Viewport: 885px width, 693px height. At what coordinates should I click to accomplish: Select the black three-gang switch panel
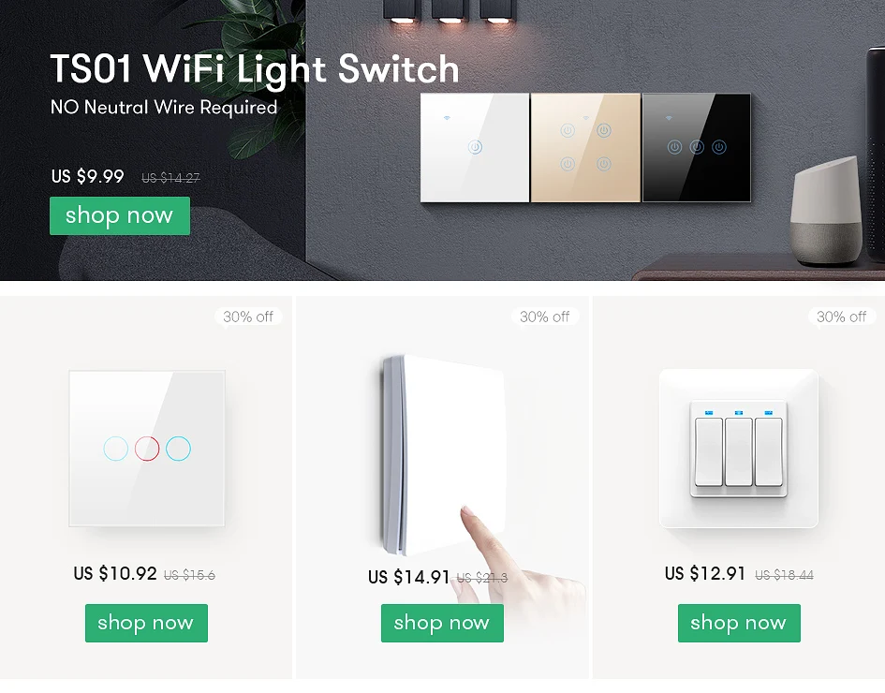pyautogui.click(x=697, y=147)
